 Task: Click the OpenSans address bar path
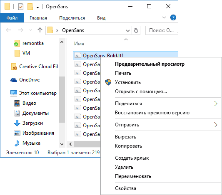point(73,30)
